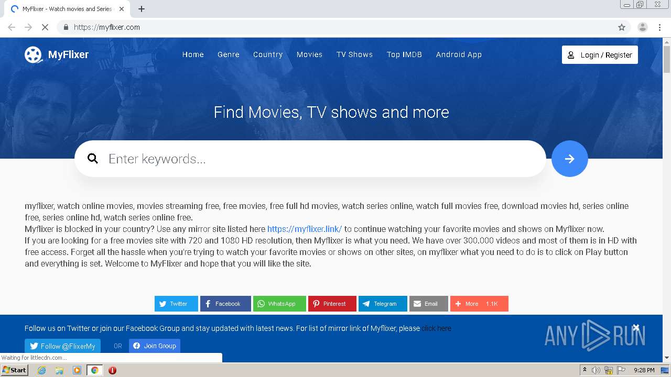Click the Follow @FlixerMy Twitter button

(x=62, y=346)
